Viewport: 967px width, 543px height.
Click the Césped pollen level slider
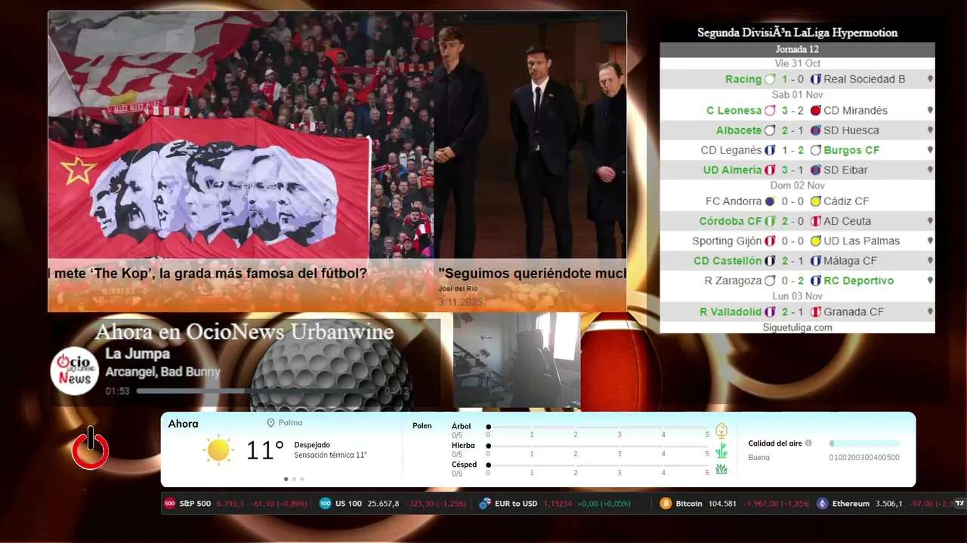click(598, 465)
